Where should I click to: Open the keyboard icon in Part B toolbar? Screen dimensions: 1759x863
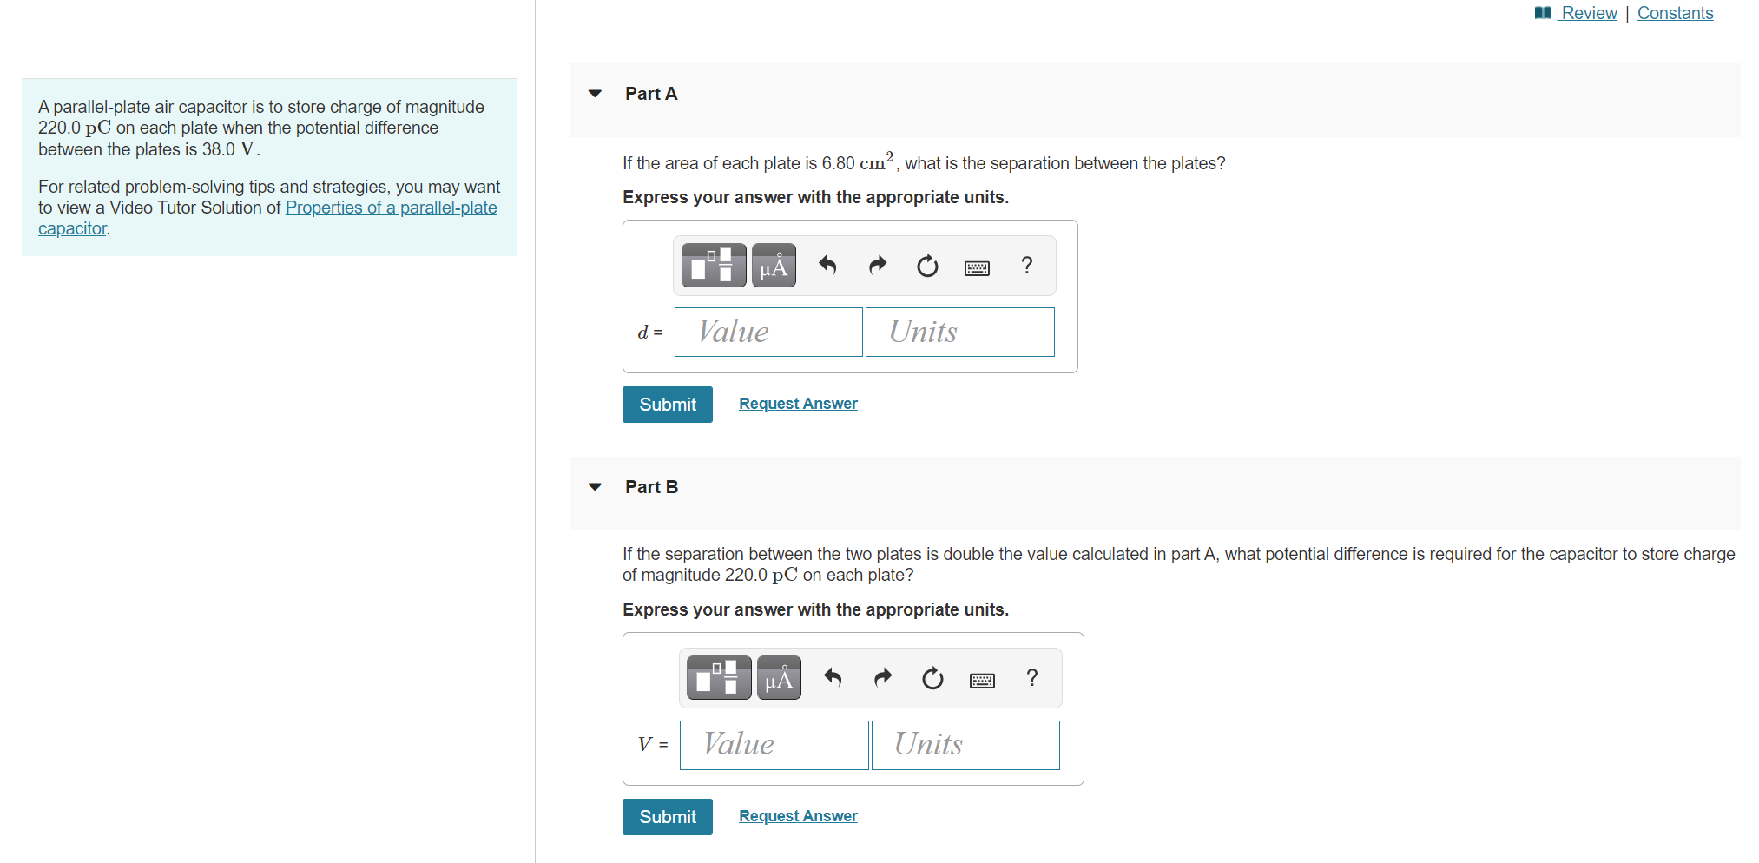[x=981, y=678]
